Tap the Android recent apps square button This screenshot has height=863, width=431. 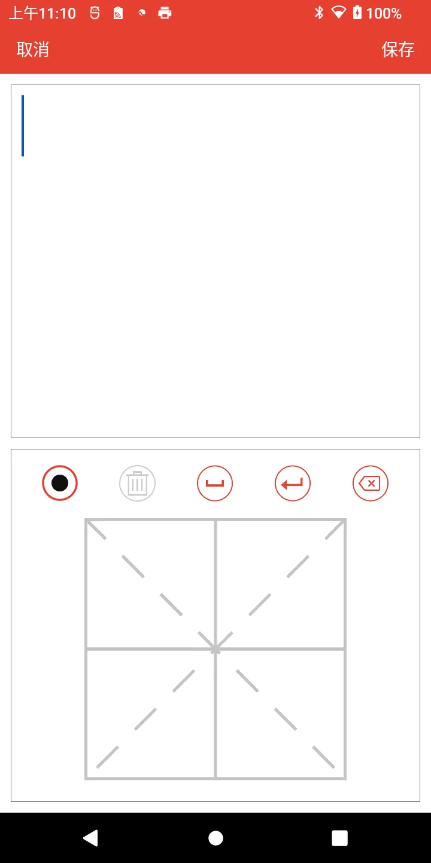click(x=339, y=838)
